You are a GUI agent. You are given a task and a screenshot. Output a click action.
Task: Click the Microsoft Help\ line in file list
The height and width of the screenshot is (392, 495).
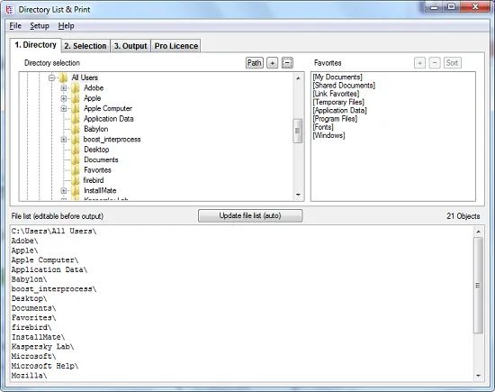pyautogui.click(x=45, y=366)
